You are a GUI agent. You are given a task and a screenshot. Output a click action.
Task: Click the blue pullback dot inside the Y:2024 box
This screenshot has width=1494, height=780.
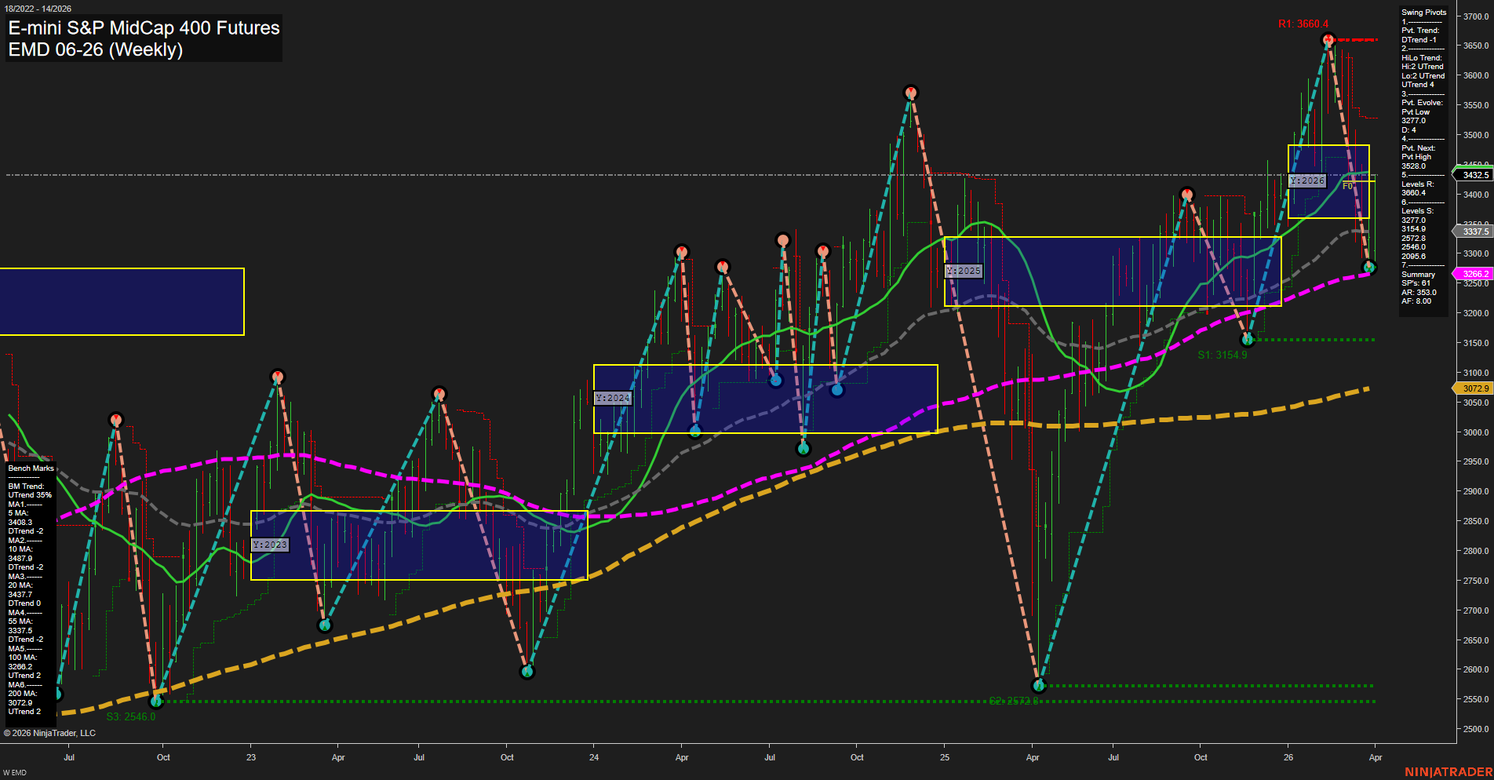(x=775, y=380)
